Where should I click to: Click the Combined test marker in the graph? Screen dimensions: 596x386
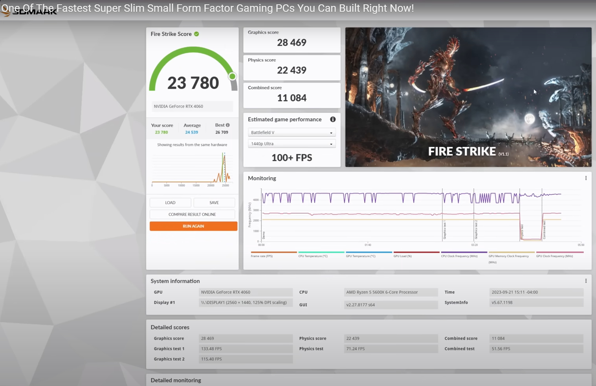tap(544, 230)
